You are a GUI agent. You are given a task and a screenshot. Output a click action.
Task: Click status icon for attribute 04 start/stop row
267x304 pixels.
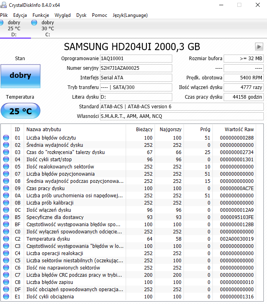[6, 159]
